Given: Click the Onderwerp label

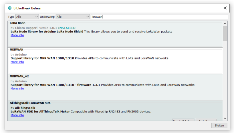Looking at the screenshot, I should click(47, 17).
